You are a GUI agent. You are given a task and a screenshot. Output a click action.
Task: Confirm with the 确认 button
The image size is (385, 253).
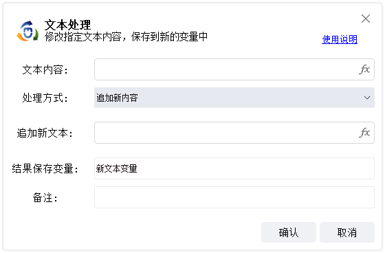[289, 232]
